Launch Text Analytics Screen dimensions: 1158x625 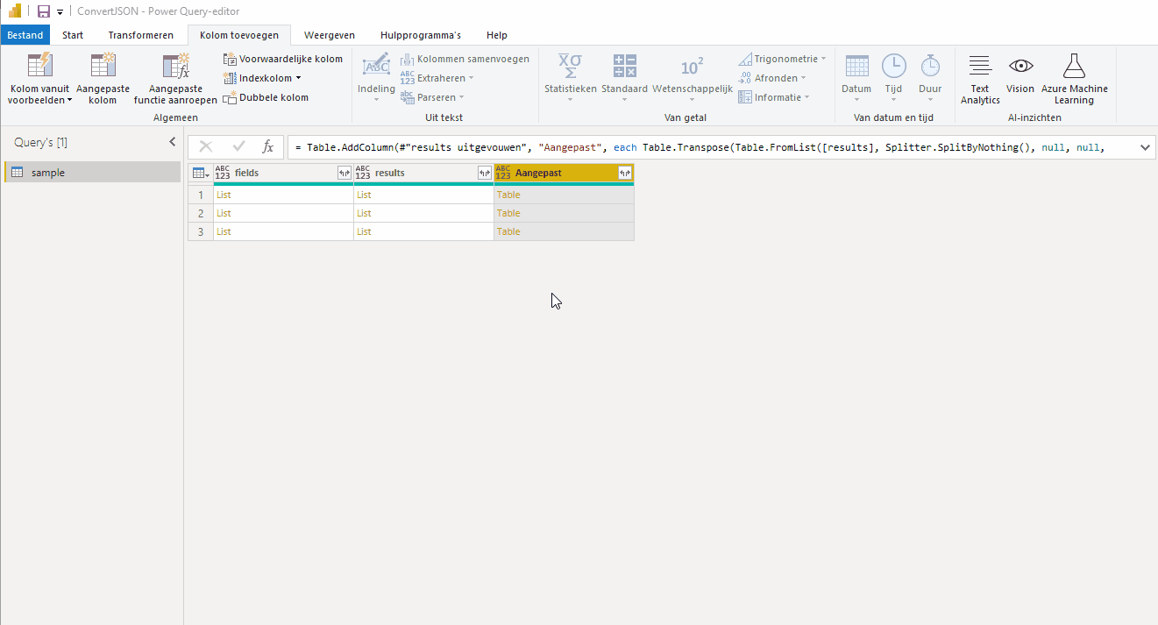[980, 79]
